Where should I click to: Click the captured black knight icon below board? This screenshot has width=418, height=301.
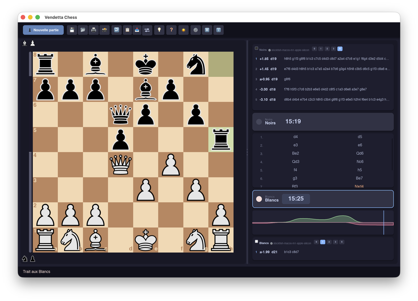pos(25,259)
